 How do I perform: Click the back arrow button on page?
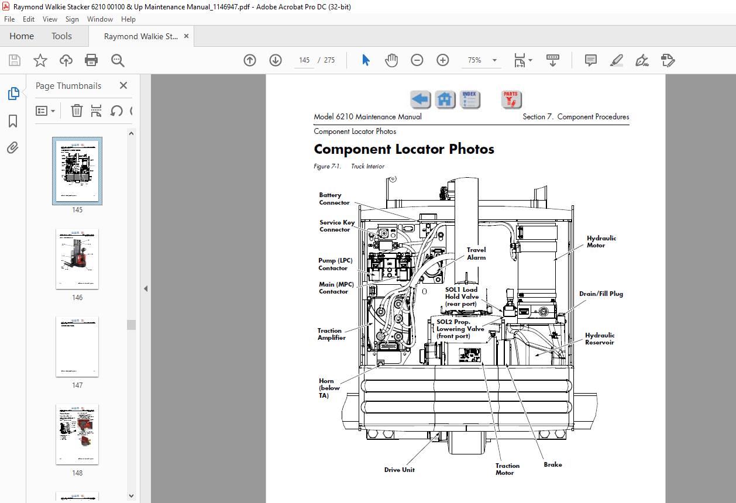tap(420, 99)
